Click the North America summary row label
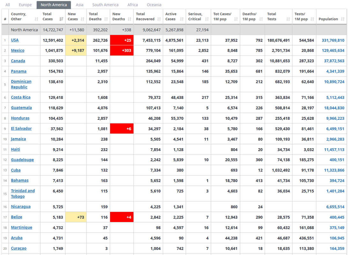The height and width of the screenshot is (255, 348). (x=24, y=30)
